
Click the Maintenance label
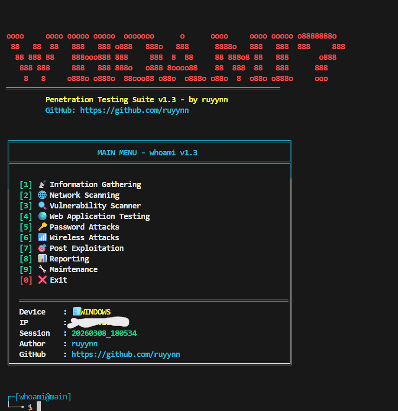(x=73, y=270)
